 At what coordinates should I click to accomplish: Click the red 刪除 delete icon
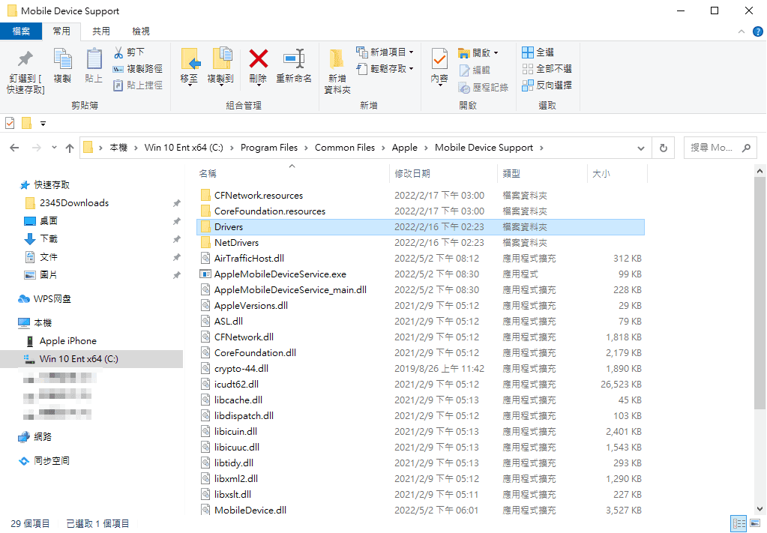point(258,59)
